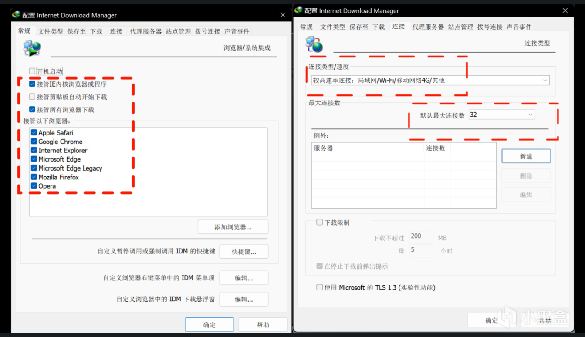
Task: Switch to 常规 tab in the connection-type dialog
Action: [x=307, y=27]
